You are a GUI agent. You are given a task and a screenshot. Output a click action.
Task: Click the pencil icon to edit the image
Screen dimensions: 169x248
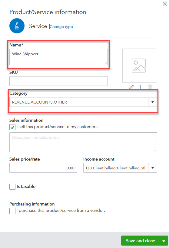click(x=131, y=87)
